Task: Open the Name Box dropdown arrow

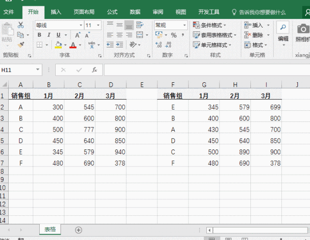Action: [38, 70]
